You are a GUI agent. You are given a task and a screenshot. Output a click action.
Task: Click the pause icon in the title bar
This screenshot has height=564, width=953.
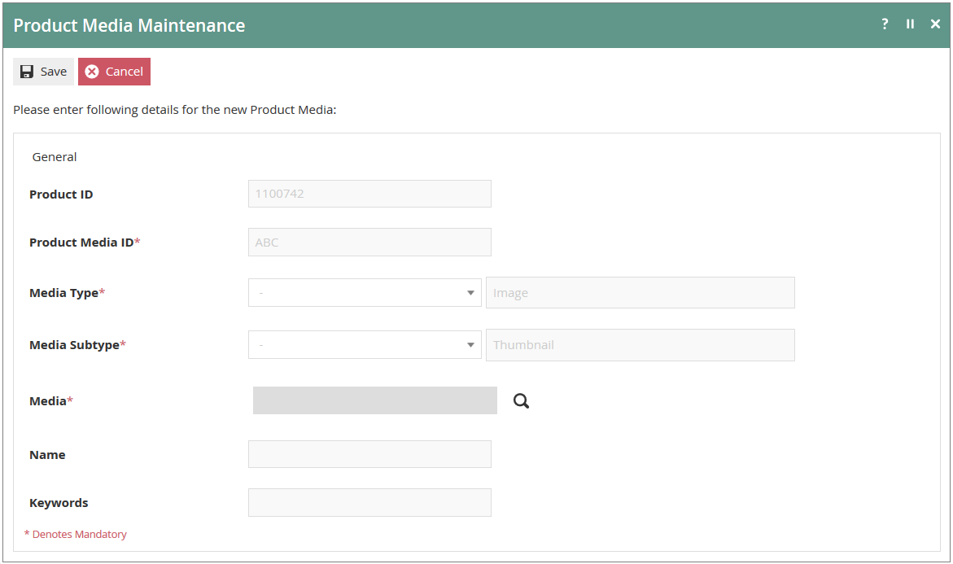pos(910,24)
